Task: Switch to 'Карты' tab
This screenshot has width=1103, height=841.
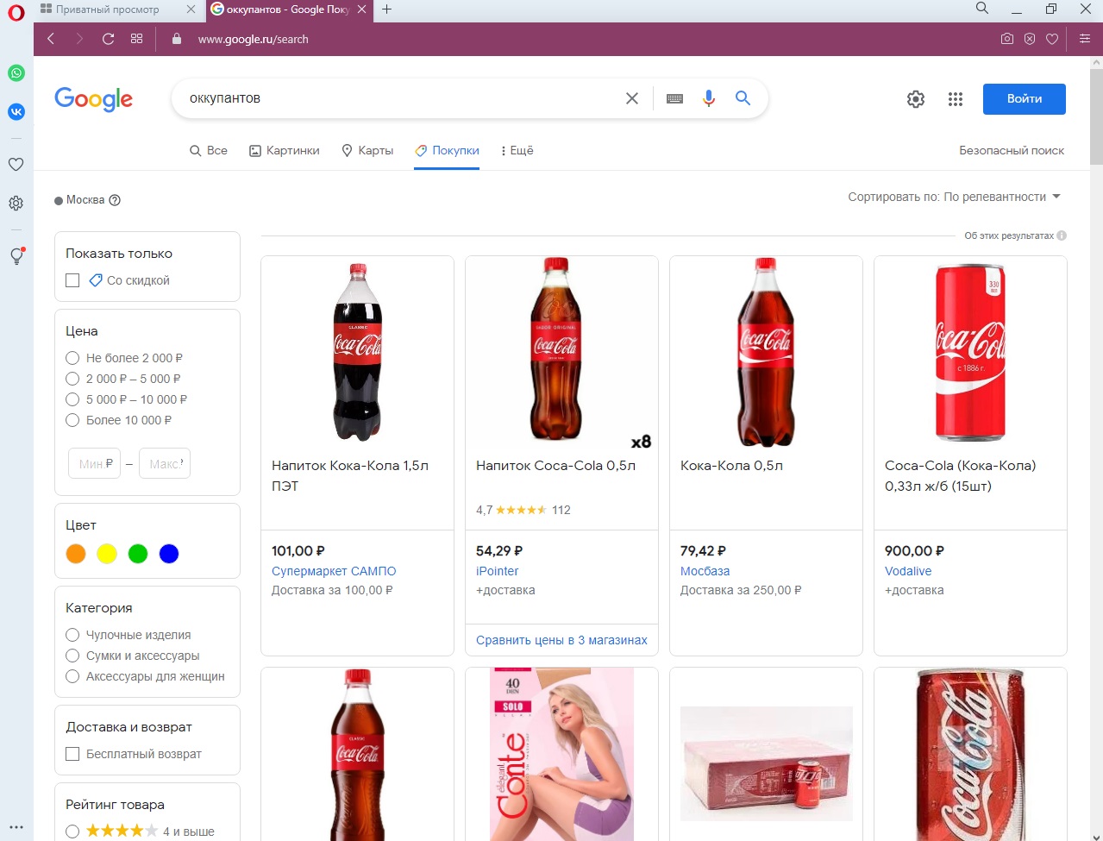Action: [x=367, y=150]
